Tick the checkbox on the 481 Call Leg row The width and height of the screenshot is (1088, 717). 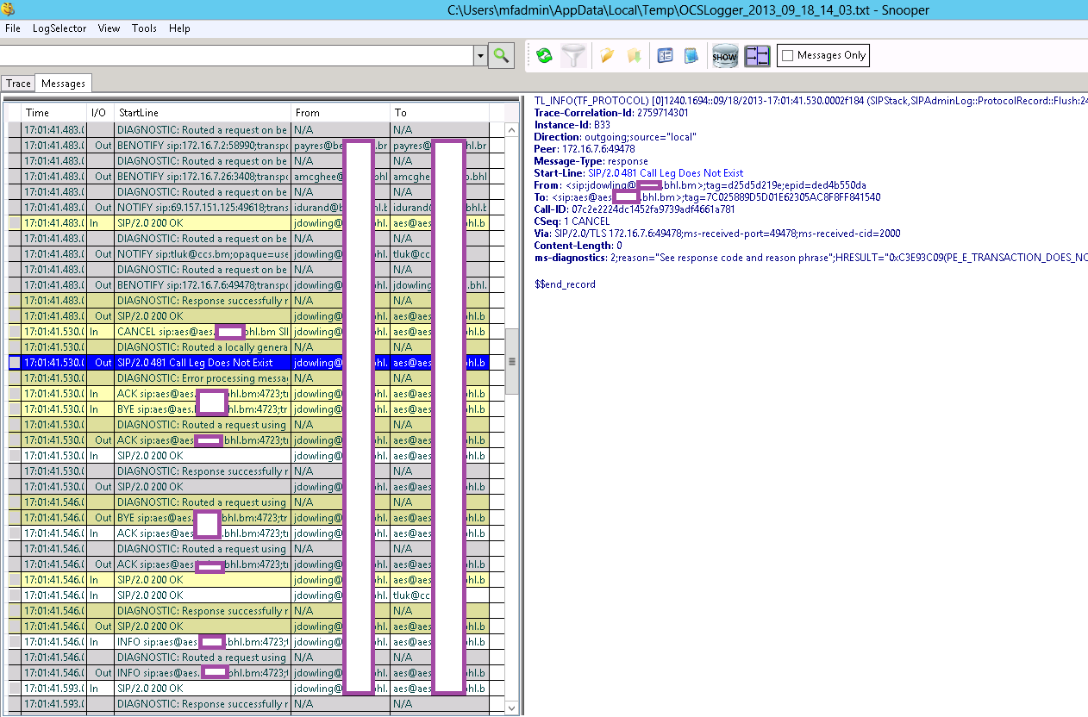pos(14,363)
